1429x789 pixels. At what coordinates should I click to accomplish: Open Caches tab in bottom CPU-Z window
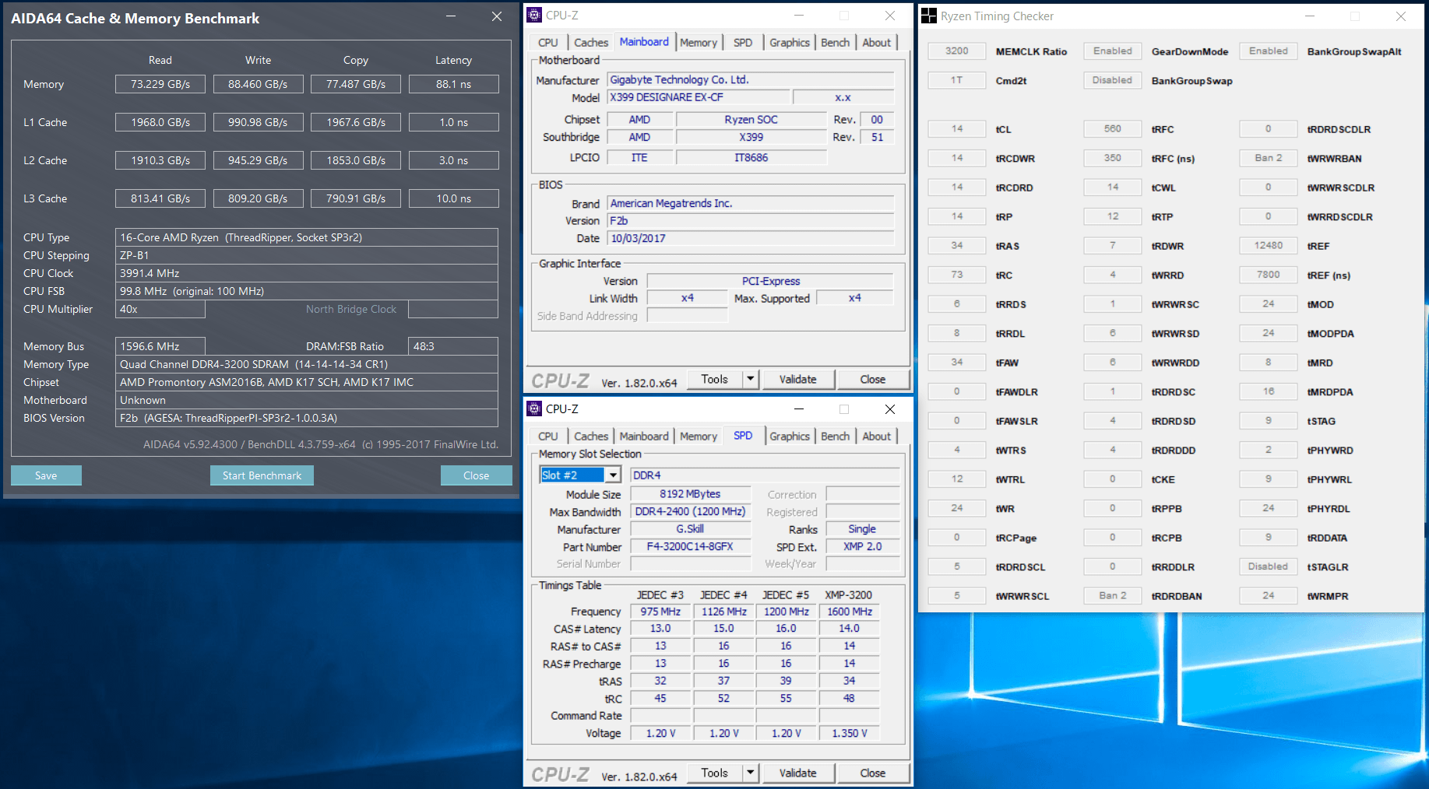[591, 437]
